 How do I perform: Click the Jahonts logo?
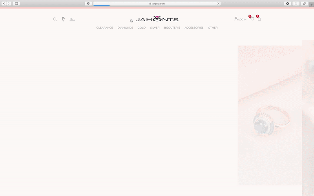click(x=157, y=19)
